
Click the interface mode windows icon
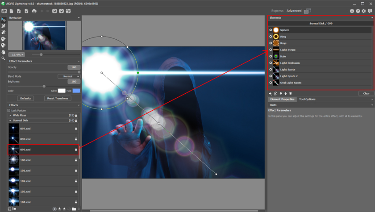tap(308, 11)
